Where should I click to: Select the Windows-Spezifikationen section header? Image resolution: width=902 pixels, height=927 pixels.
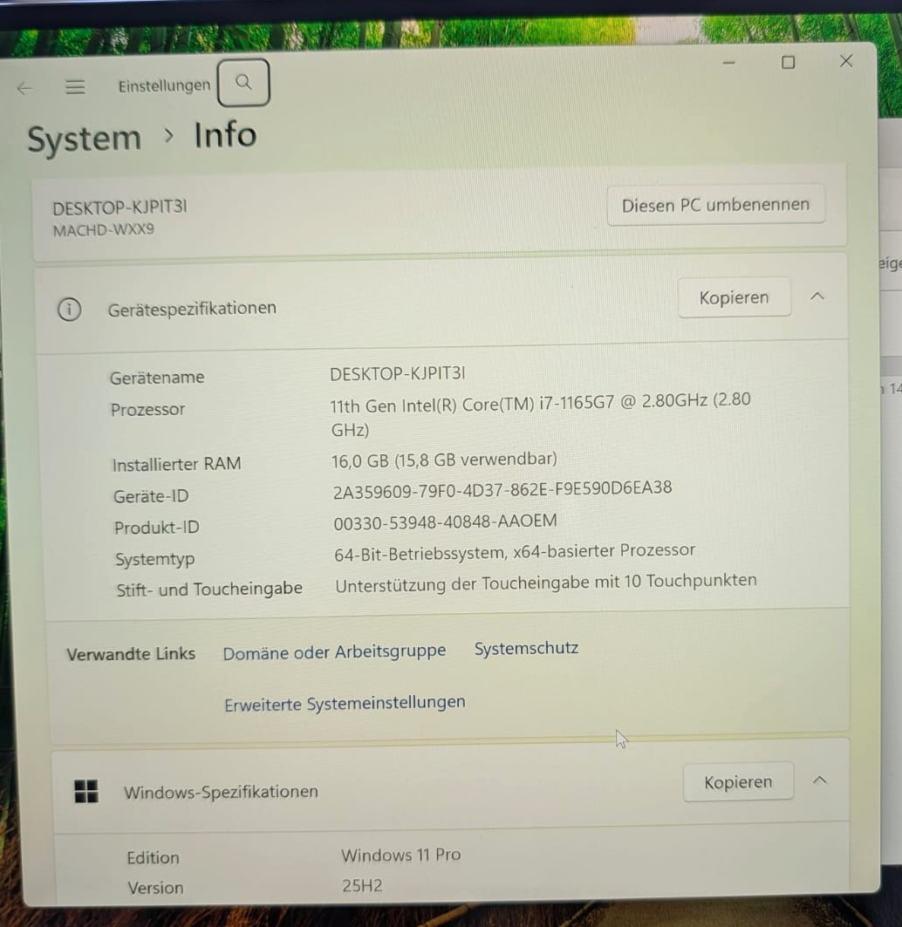(x=221, y=792)
